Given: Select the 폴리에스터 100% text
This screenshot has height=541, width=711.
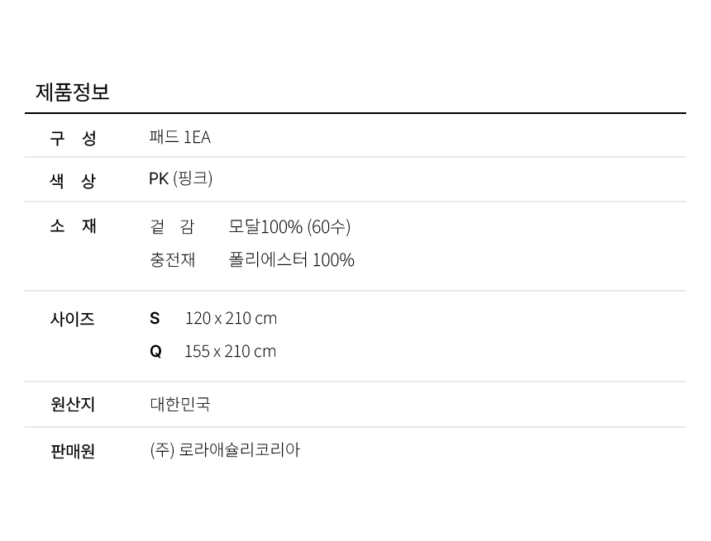Looking at the screenshot, I should [x=291, y=259].
